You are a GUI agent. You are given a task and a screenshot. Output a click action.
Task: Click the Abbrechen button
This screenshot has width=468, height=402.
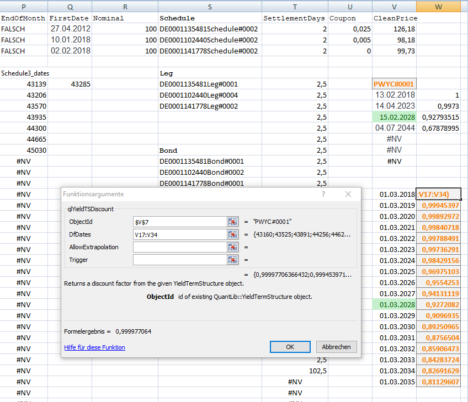pos(336,347)
